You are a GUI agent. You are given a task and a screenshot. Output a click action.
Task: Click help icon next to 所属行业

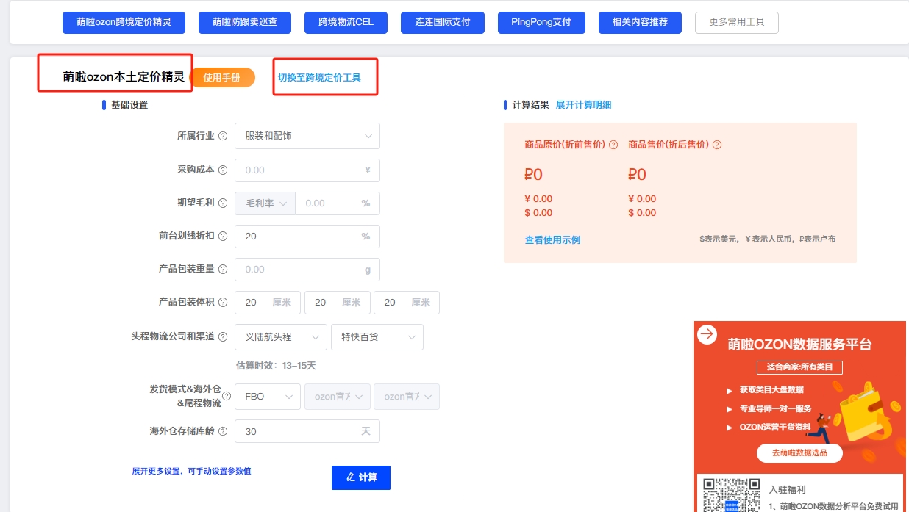223,136
